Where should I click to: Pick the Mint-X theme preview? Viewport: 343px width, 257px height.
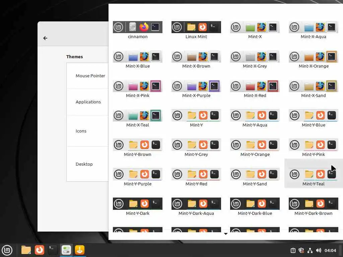tap(255, 30)
